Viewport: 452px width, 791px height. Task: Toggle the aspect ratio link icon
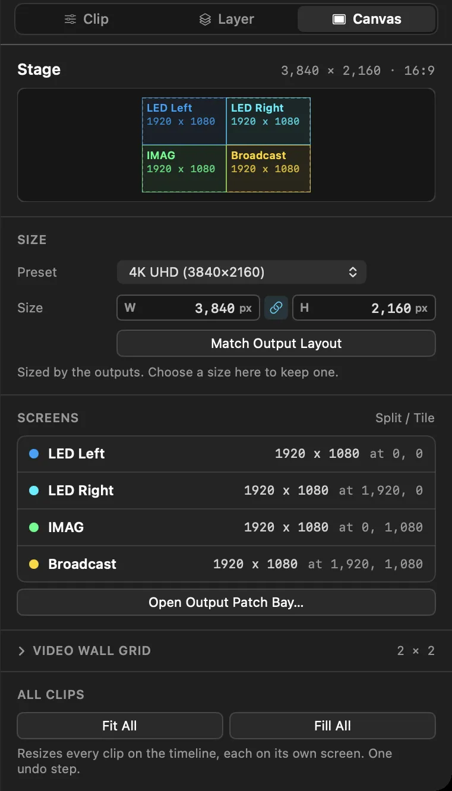(x=276, y=308)
